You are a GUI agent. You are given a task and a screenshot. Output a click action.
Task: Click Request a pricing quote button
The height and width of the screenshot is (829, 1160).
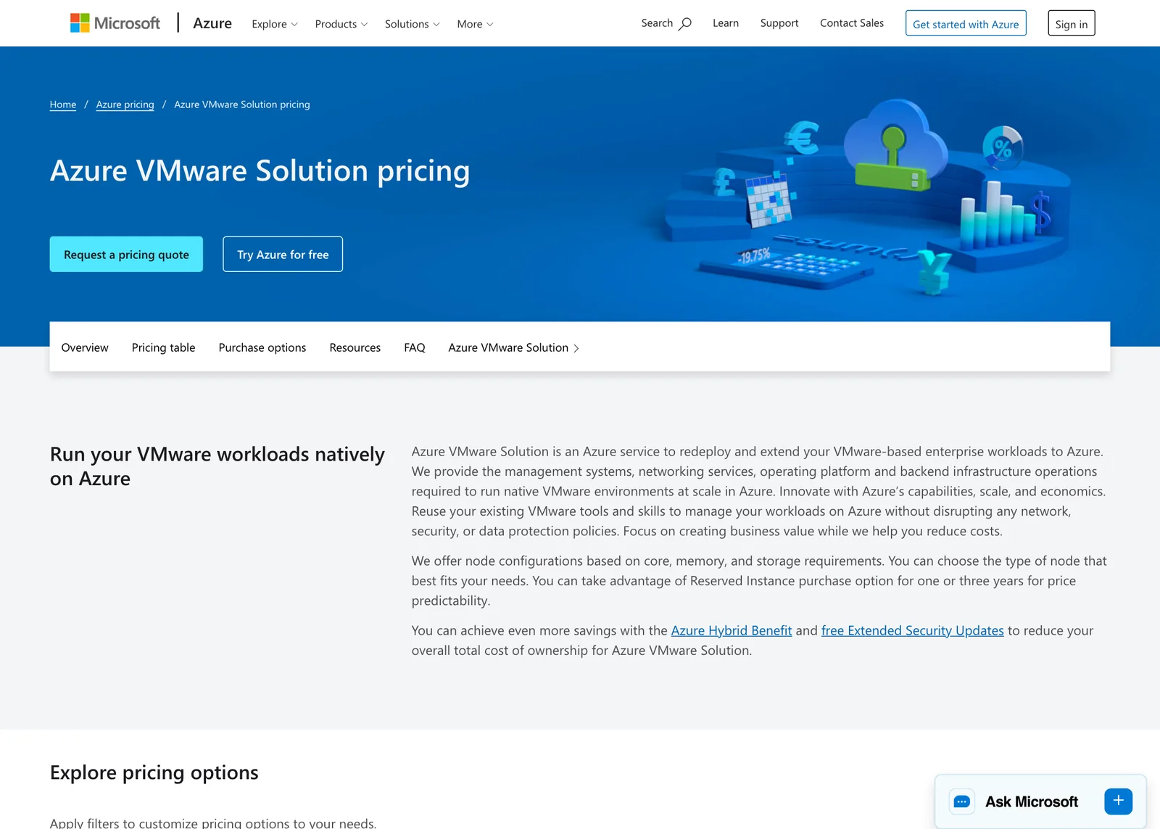click(126, 254)
